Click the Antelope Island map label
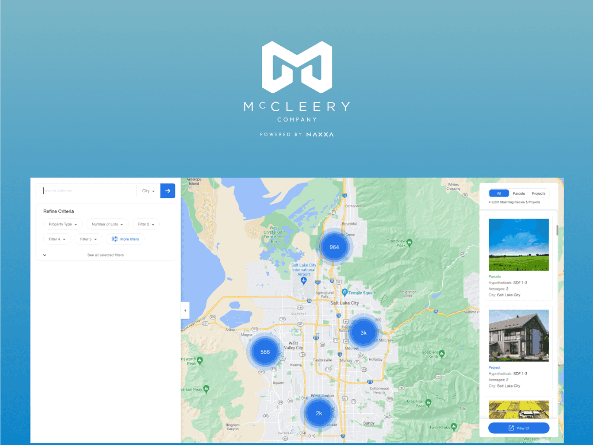593x445 pixels. 194,181
